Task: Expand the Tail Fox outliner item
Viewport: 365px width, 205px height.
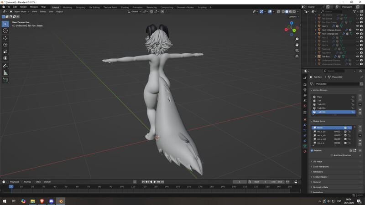Action: coord(316,56)
